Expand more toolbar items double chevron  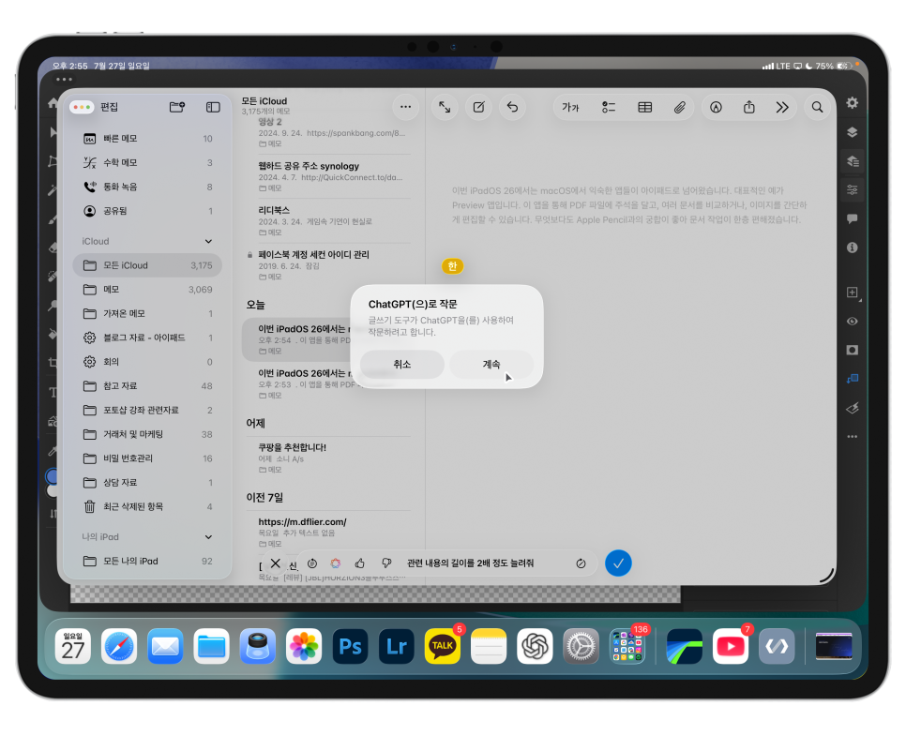click(782, 107)
